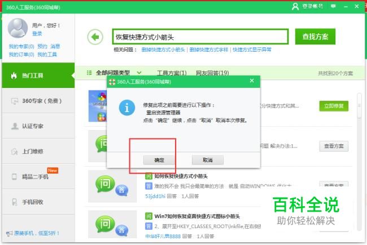The width and height of the screenshot is (367, 245).
Task: Click the monitor icon beside 360专家
Action: tap(15, 101)
